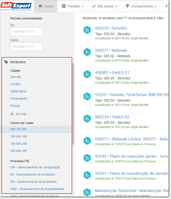Click the lightning bolt icon in top bar
171x199 pixels.
(x=167, y=6)
